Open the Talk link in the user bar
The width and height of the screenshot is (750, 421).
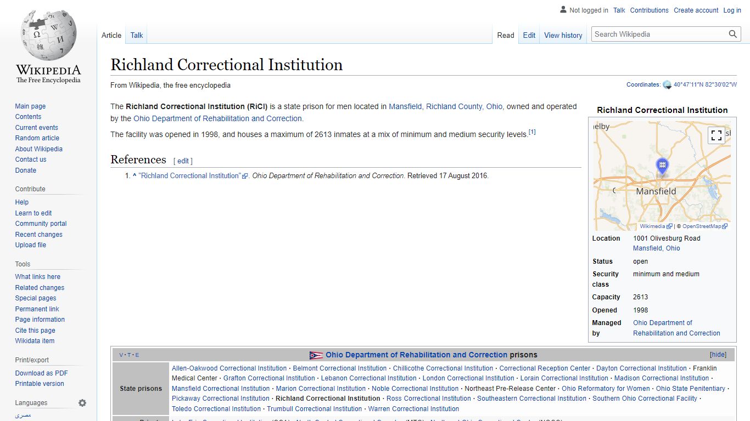click(x=619, y=10)
